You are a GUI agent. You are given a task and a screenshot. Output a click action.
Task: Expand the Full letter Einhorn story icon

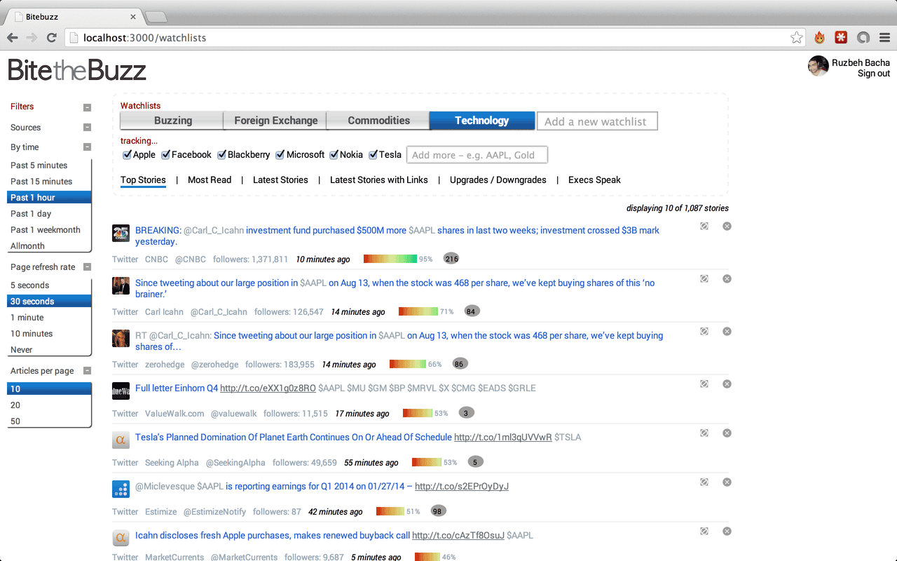coord(704,384)
